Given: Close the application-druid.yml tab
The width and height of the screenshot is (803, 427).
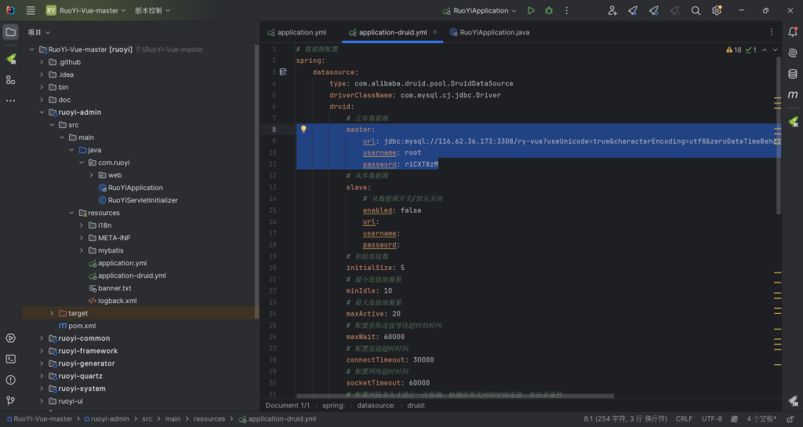Looking at the screenshot, I should (434, 32).
